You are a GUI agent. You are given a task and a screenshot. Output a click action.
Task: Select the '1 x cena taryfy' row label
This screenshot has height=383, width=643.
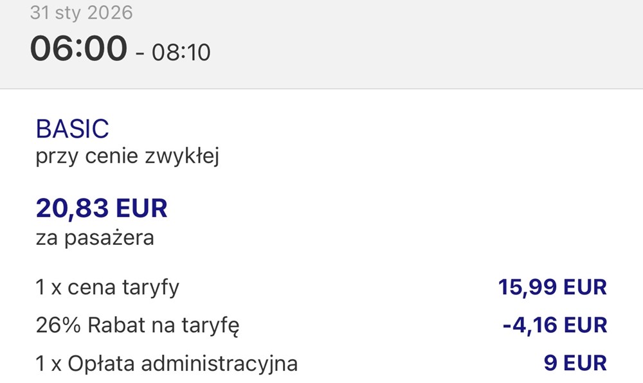107,287
